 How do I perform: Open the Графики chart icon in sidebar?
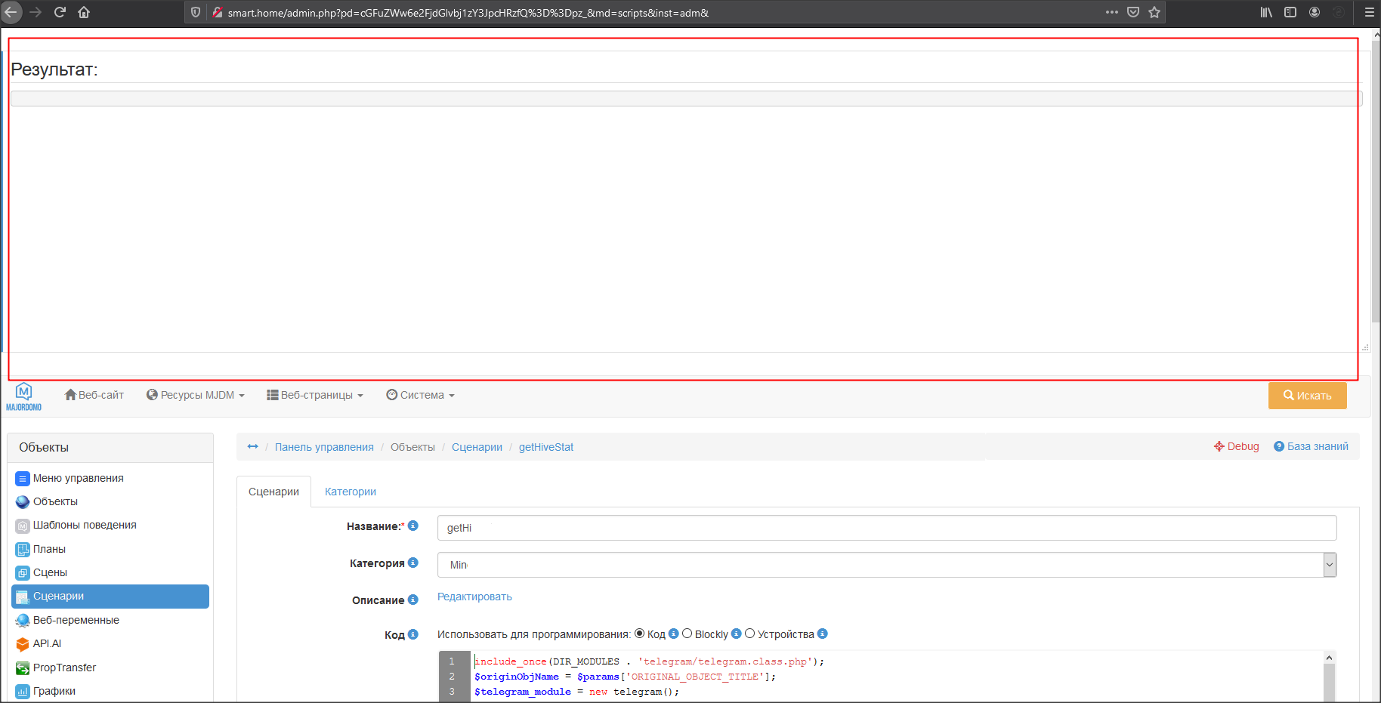point(23,692)
